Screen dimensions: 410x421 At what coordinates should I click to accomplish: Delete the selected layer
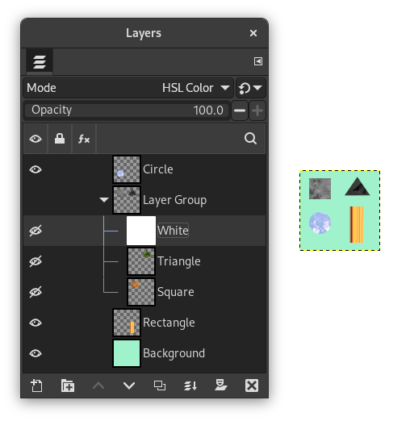coord(252,386)
